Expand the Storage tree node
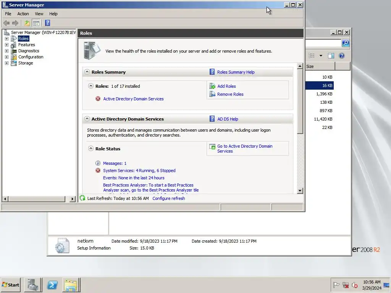Screen dimensions: 391x293 7,63
